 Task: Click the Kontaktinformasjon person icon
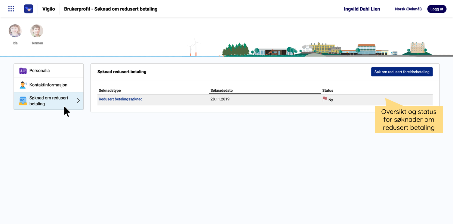pos(23,85)
